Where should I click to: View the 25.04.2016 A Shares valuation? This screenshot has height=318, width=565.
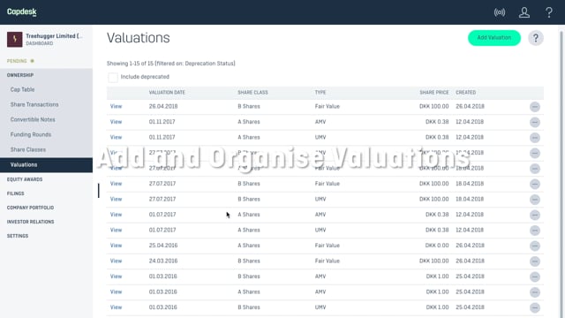click(x=116, y=246)
